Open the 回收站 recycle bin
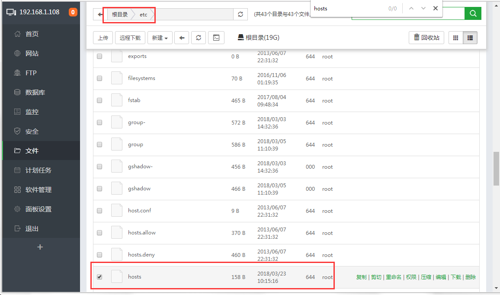500x295 pixels. click(x=426, y=38)
